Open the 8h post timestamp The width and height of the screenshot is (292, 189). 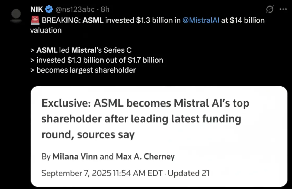[x=105, y=9]
